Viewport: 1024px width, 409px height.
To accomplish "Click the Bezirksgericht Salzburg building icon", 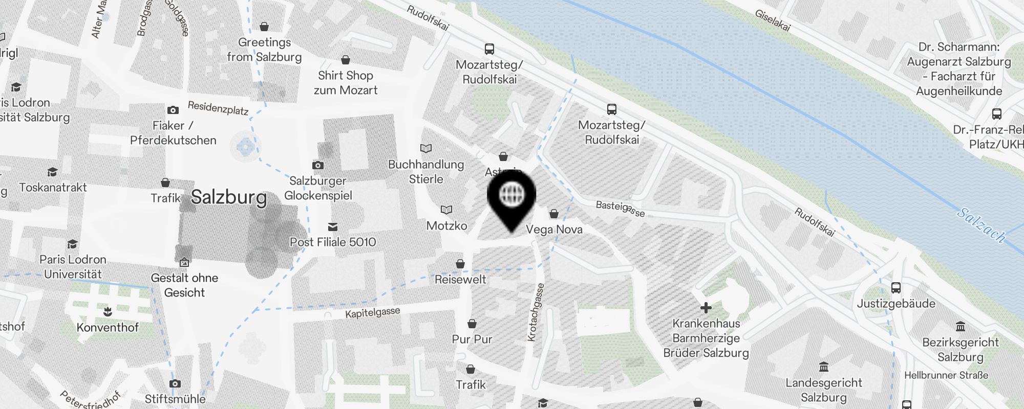I will click(961, 327).
